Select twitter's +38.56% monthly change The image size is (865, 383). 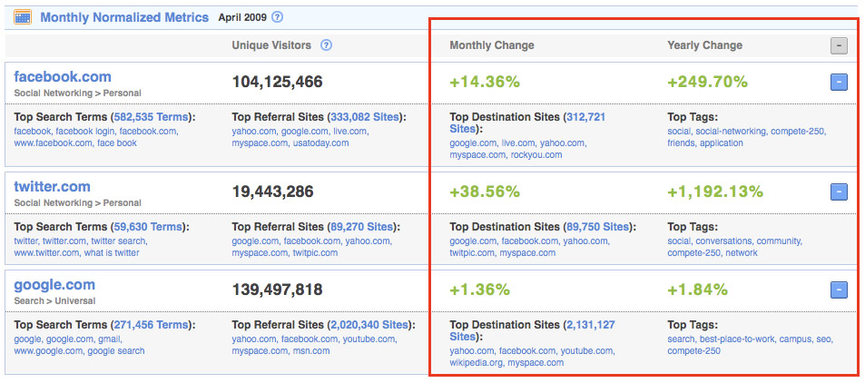(485, 191)
